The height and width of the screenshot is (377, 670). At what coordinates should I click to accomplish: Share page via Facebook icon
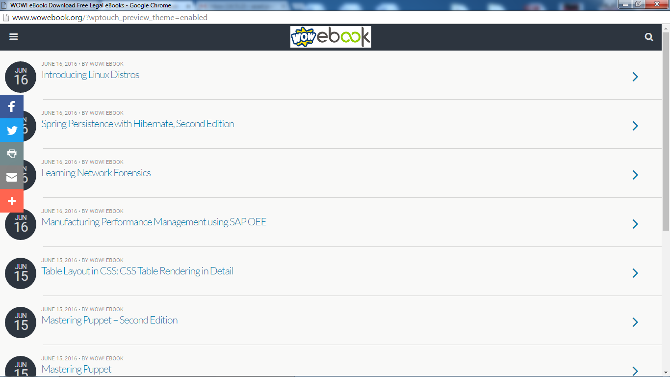(x=12, y=107)
